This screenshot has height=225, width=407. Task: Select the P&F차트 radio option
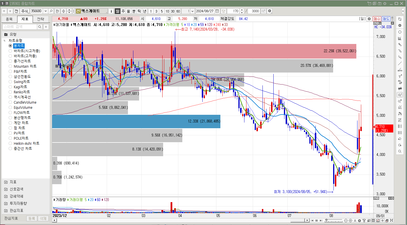click(10, 71)
